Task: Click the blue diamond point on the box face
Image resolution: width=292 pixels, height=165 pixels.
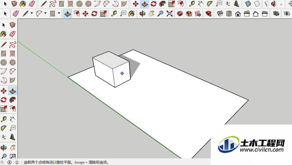Action: pos(122,74)
